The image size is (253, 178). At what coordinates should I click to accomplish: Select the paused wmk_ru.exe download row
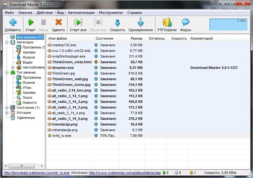(148, 136)
